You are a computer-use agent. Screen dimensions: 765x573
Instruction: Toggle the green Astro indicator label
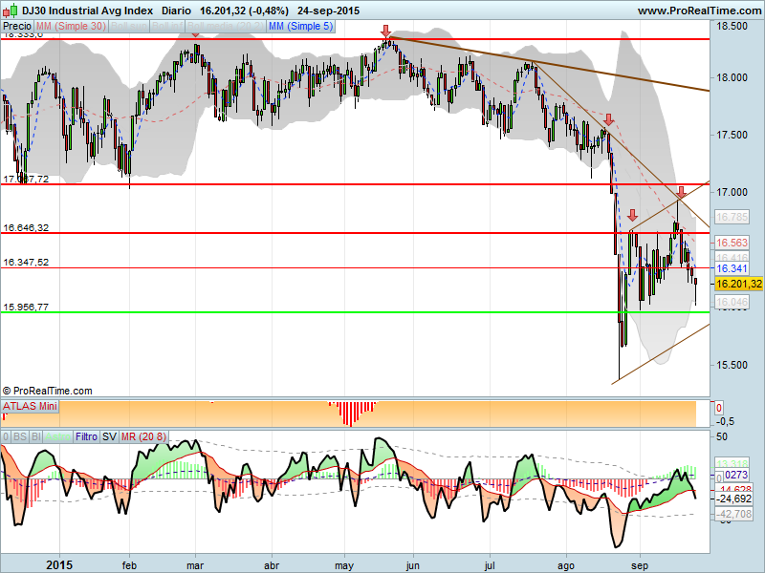58,436
